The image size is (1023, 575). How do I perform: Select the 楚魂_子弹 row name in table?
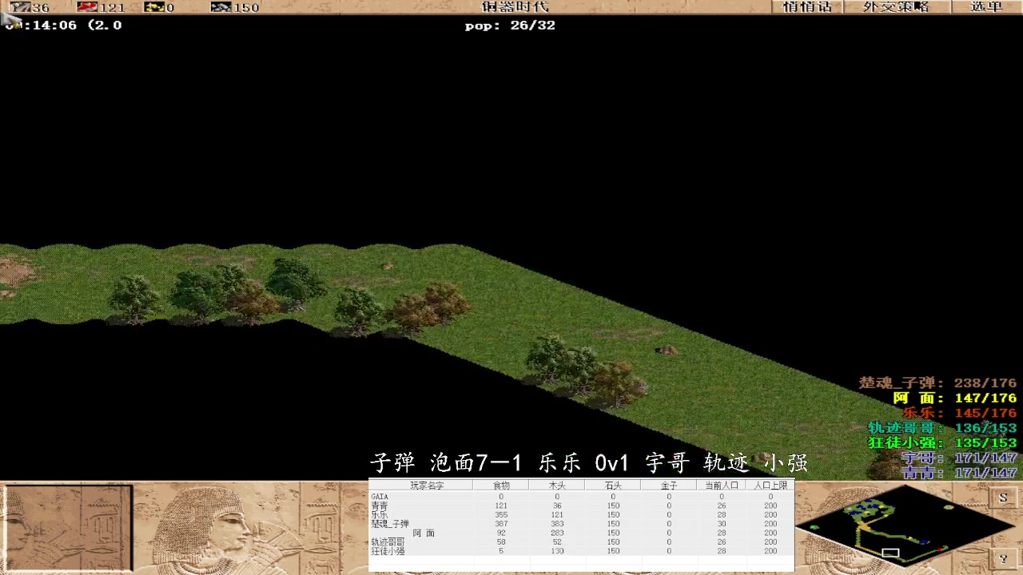pos(390,524)
